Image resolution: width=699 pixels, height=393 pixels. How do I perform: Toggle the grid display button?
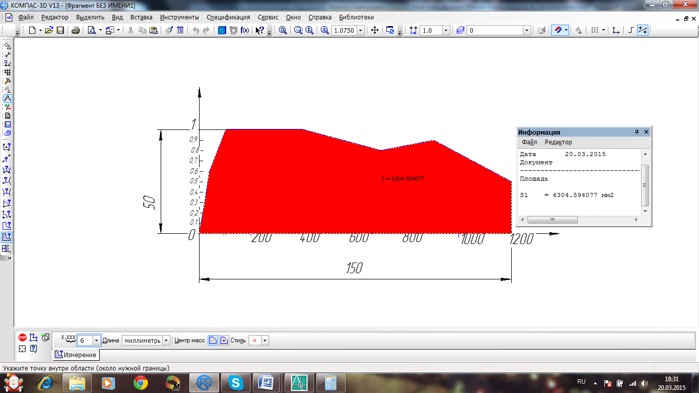point(595,30)
